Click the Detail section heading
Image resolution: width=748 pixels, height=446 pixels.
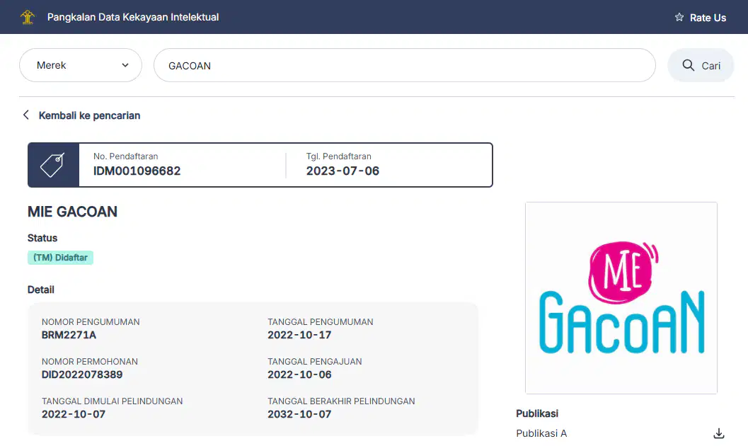point(40,290)
